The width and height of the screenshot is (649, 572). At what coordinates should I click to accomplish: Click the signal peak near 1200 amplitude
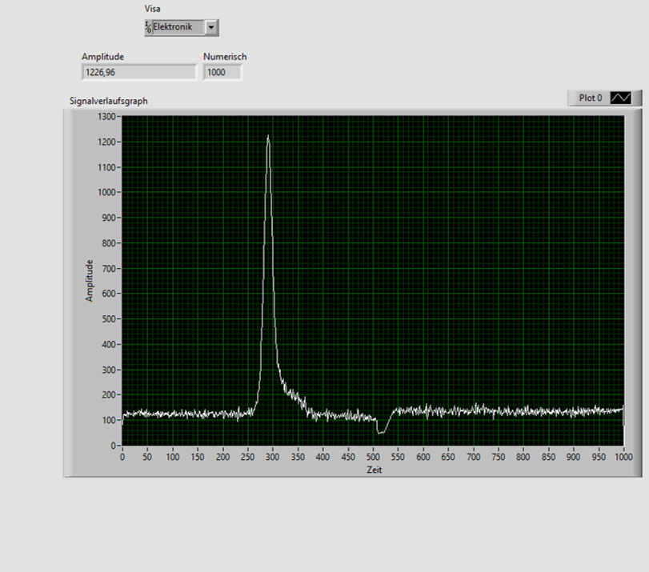[268, 138]
